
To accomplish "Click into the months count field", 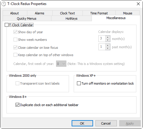I will 102,38.
